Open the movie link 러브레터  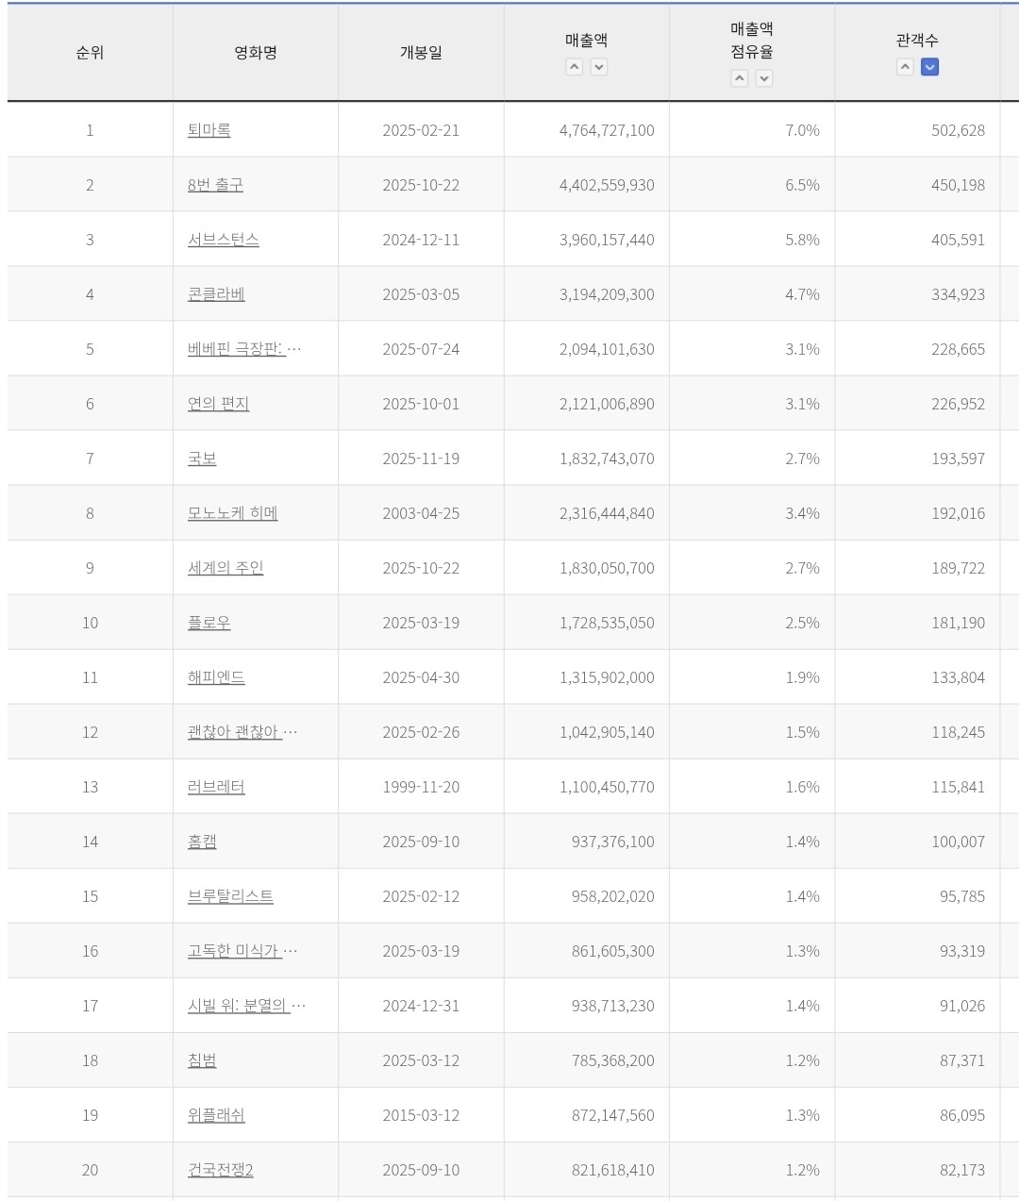click(x=216, y=787)
